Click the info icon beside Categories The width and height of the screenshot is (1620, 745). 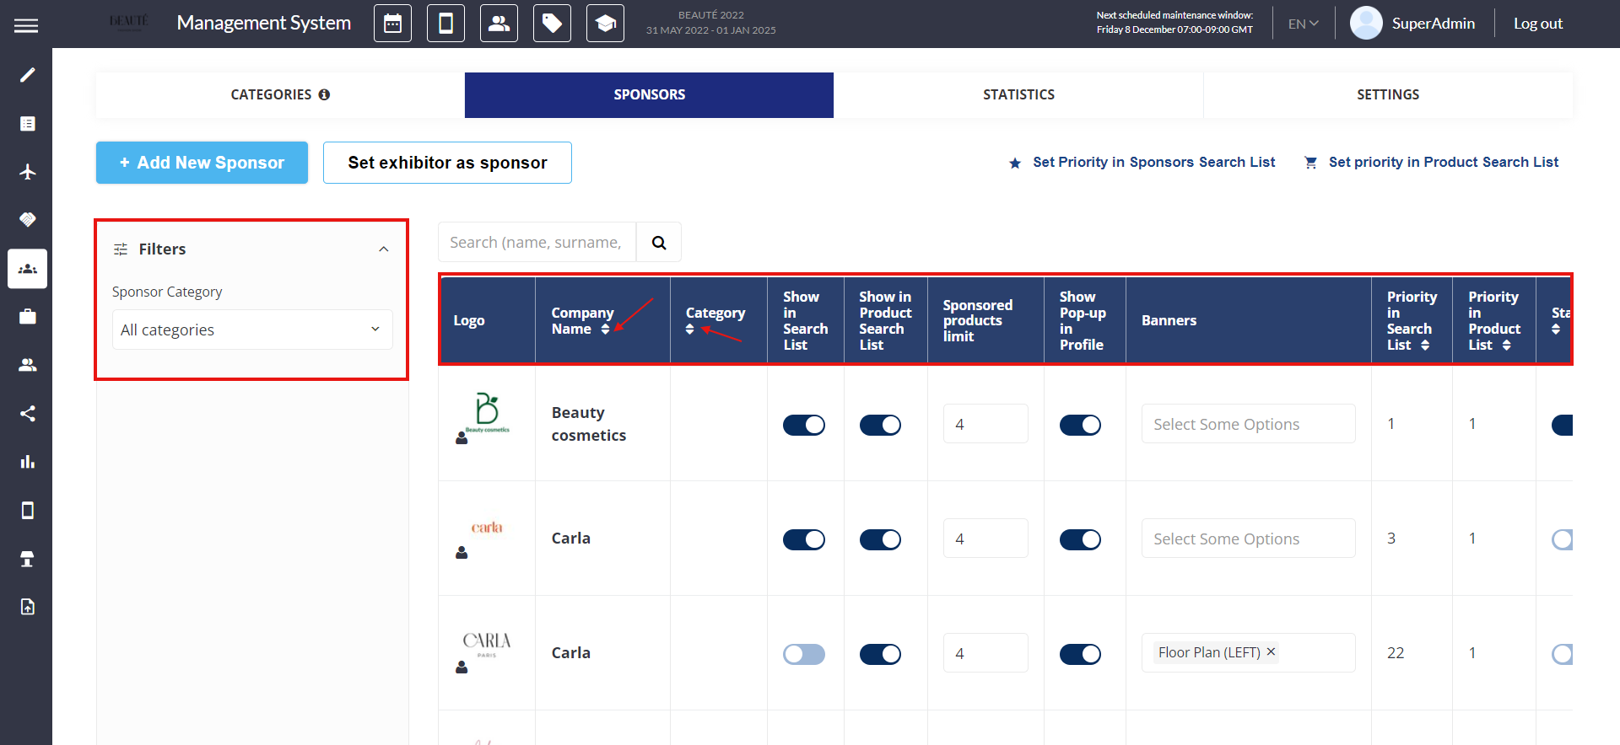324,94
